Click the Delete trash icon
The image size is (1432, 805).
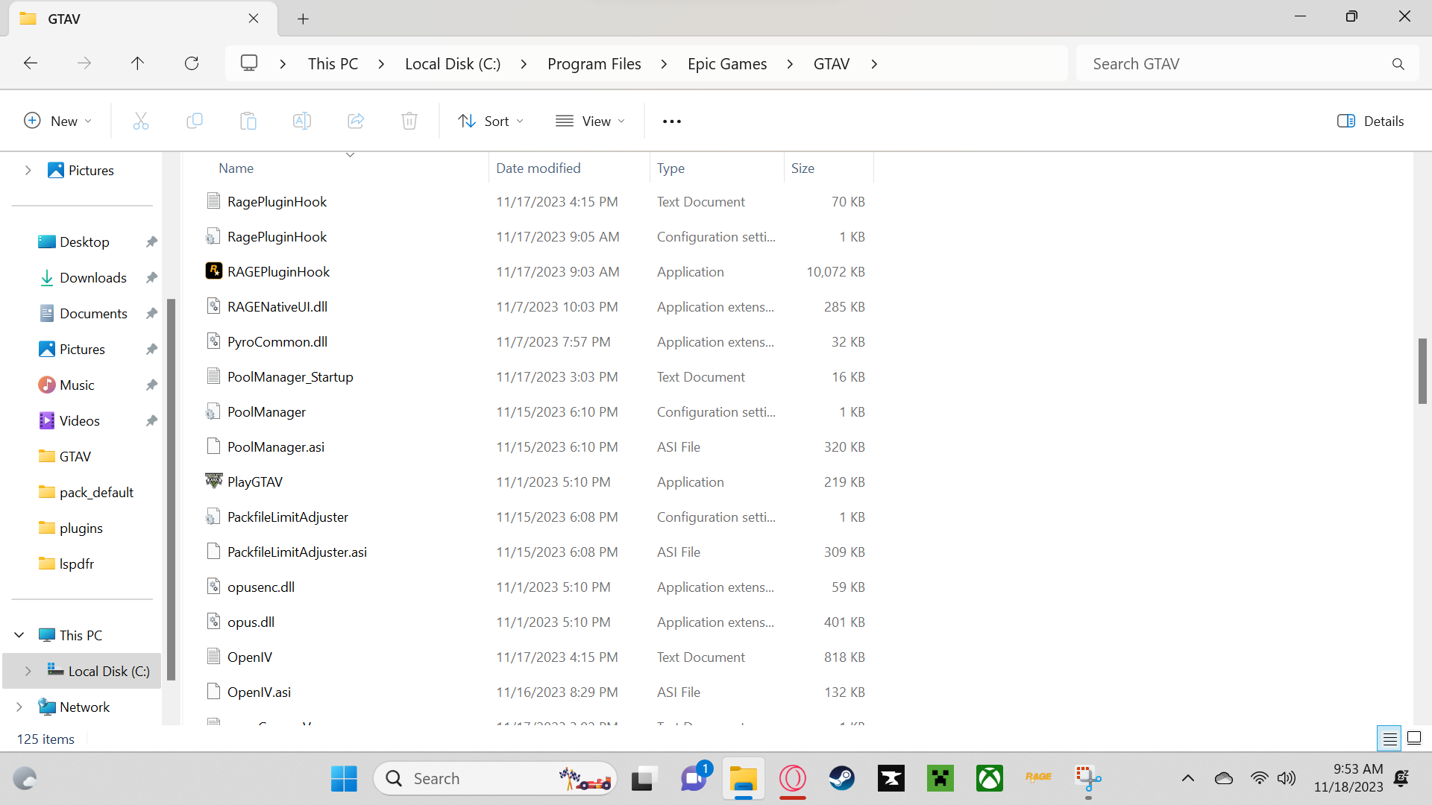[x=409, y=121]
